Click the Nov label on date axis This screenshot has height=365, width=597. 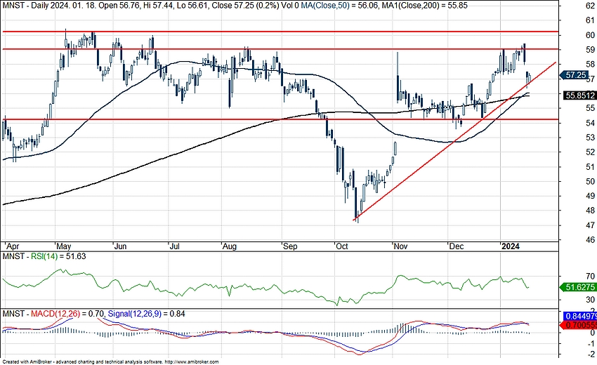pos(401,247)
